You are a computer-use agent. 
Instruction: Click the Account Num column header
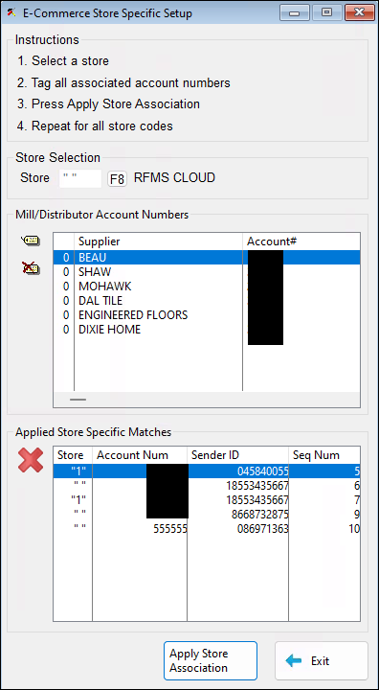(140, 455)
